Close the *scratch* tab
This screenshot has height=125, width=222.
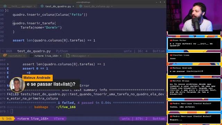[x=24, y=56]
